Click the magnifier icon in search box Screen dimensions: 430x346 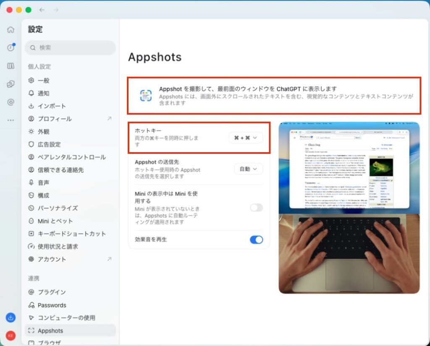[33, 48]
